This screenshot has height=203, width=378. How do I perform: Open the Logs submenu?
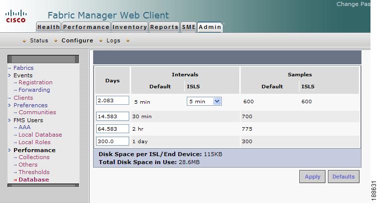coord(113,40)
